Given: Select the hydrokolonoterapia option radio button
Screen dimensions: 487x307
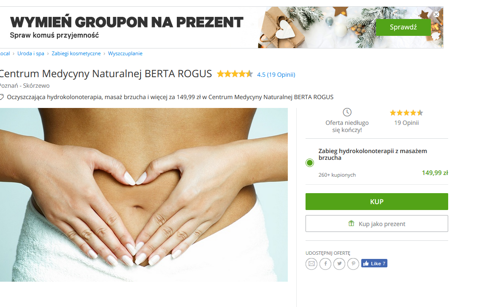Looking at the screenshot, I should pyautogui.click(x=310, y=163).
